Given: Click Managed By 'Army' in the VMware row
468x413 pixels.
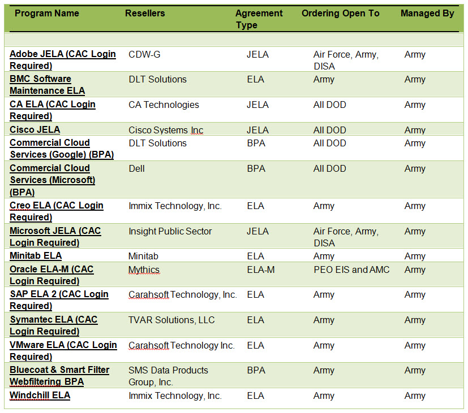Looking at the screenshot, I should (415, 345).
